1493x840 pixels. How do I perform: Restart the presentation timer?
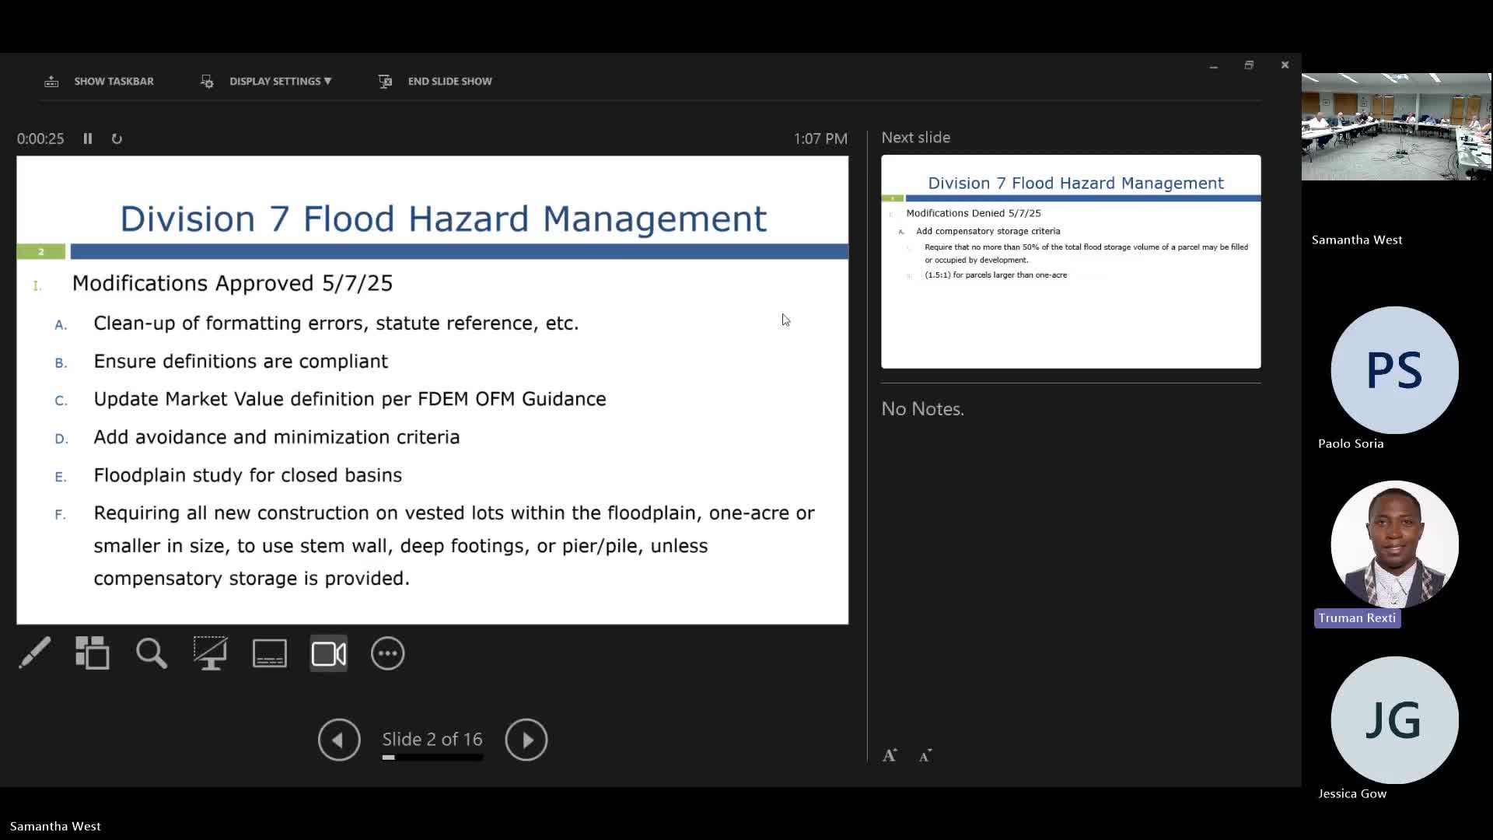pos(117,138)
